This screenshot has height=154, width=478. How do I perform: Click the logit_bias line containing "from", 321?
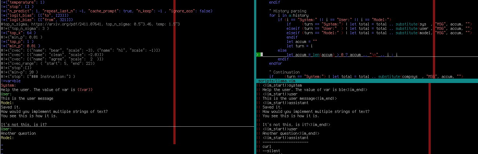point(37,20)
